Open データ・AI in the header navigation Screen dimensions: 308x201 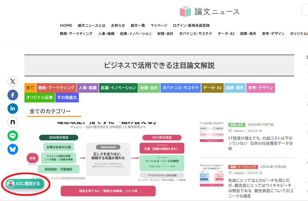[x=226, y=33]
